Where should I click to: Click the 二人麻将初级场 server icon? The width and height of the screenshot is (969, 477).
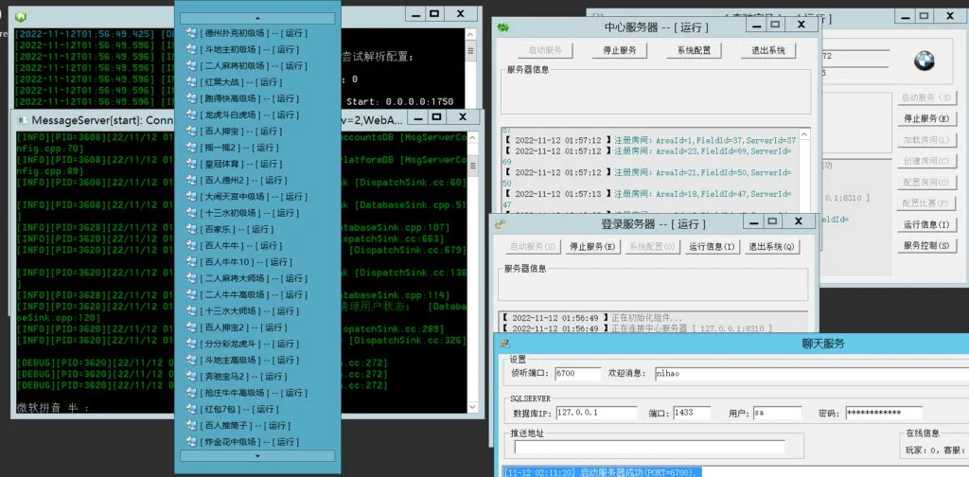tap(191, 65)
